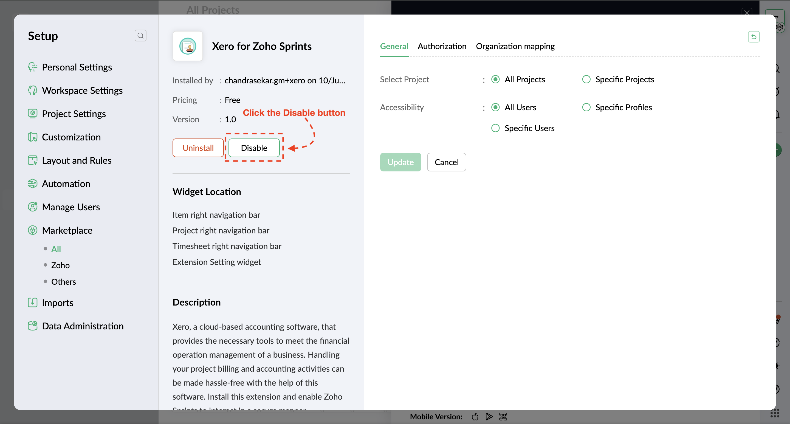Image resolution: width=790 pixels, height=424 pixels.
Task: Click the Apple App Store icon
Action: [475, 417]
